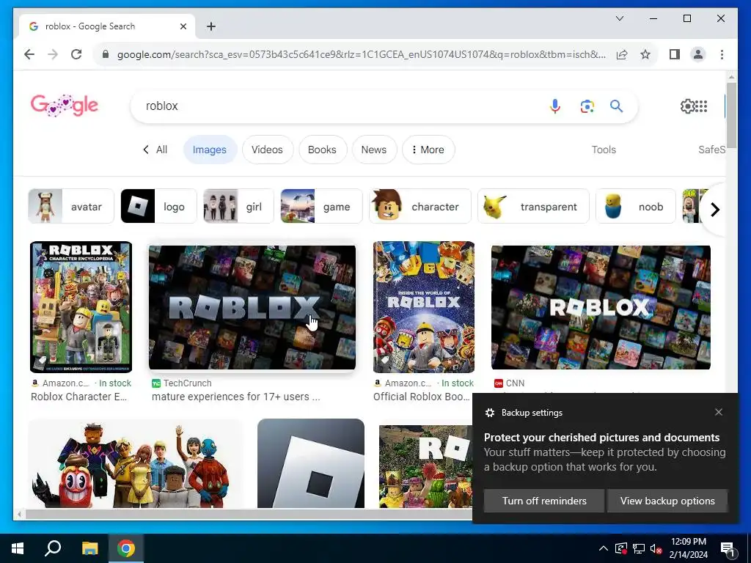Image resolution: width=751 pixels, height=563 pixels.
Task: Open File Explorer from the taskbar
Action: [89, 548]
